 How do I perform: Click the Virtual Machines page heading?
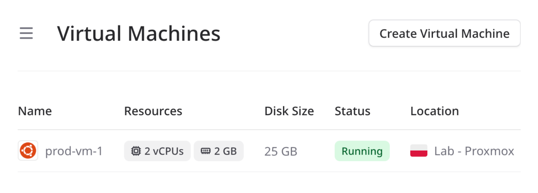point(139,34)
